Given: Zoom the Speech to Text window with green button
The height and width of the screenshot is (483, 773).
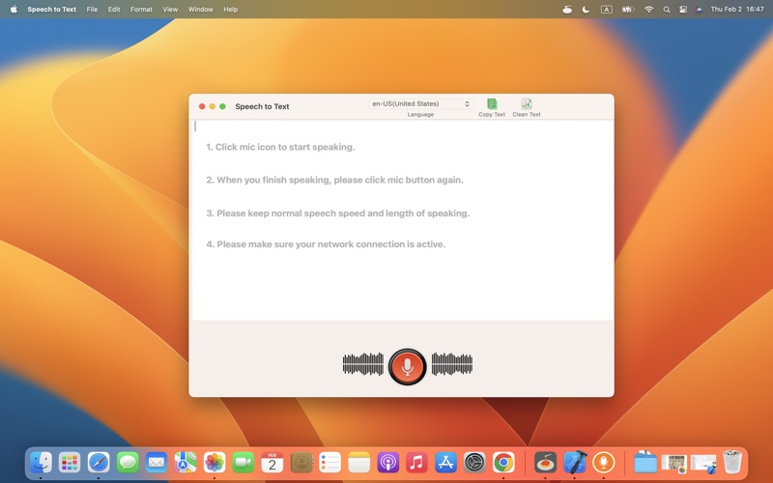Looking at the screenshot, I should coord(222,106).
